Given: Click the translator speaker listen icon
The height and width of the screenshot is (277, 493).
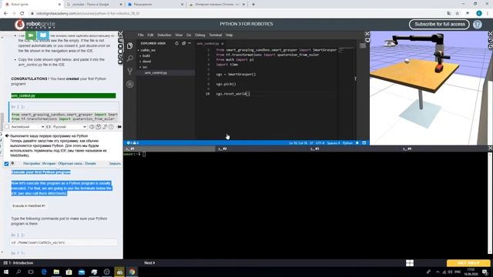Looking at the screenshot, I should [92, 127].
